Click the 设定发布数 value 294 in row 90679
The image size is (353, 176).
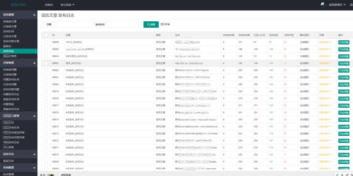(240, 91)
